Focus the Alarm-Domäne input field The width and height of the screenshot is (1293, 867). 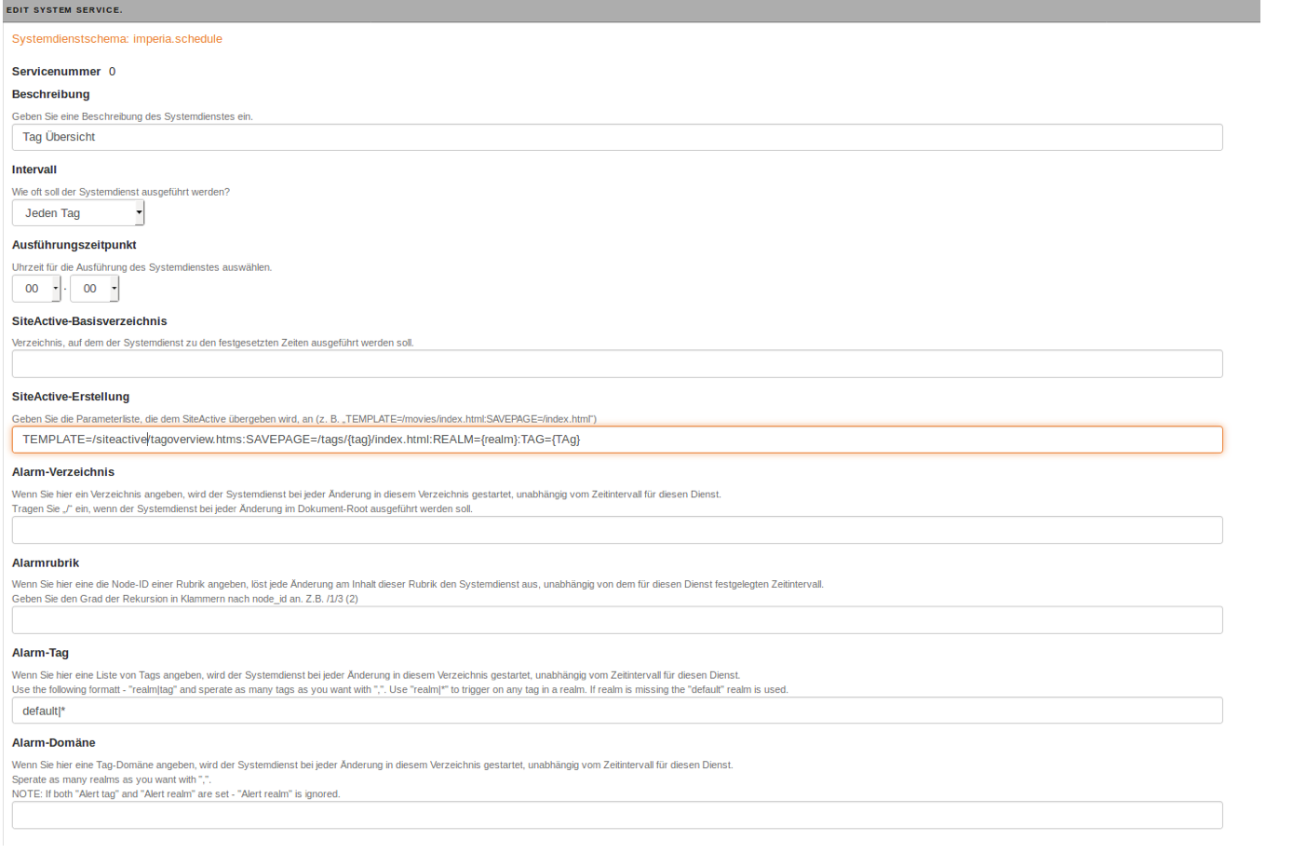(617, 815)
